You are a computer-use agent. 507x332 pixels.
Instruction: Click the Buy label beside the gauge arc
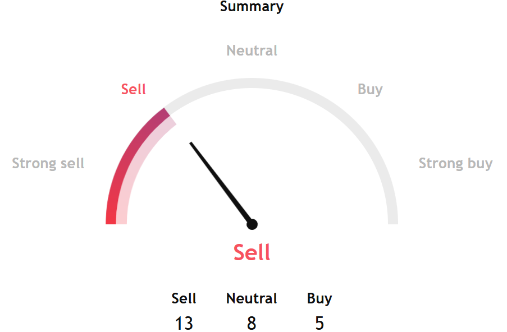pyautogui.click(x=370, y=89)
